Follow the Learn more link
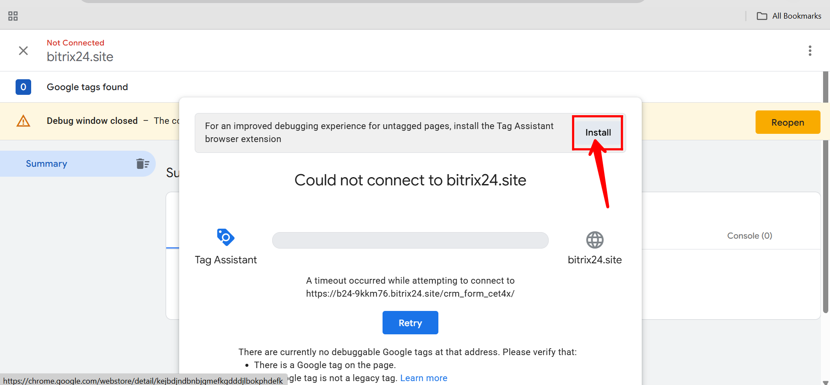 click(x=424, y=378)
